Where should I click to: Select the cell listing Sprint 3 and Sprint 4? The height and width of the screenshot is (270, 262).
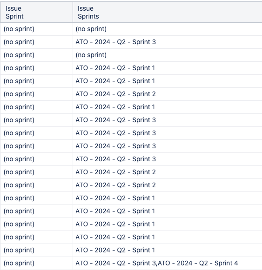(x=168, y=263)
